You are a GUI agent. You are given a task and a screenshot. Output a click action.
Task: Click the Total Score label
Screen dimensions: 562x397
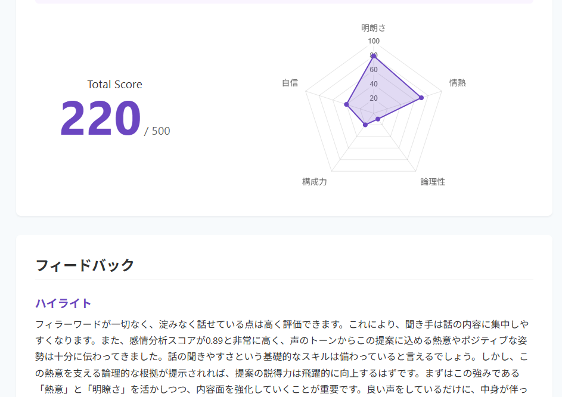point(114,85)
